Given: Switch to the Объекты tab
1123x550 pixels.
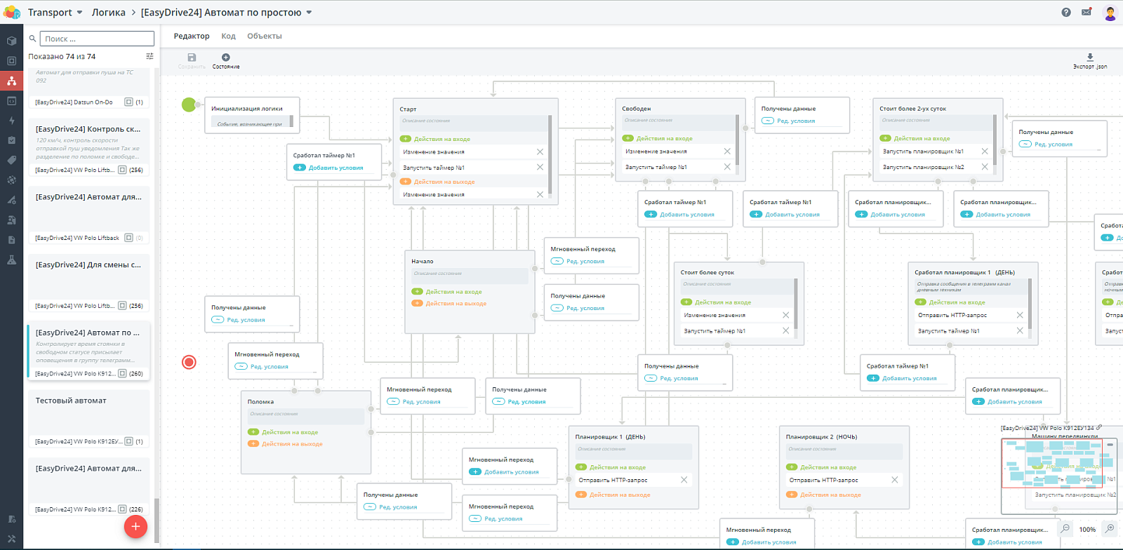Looking at the screenshot, I should tap(265, 36).
